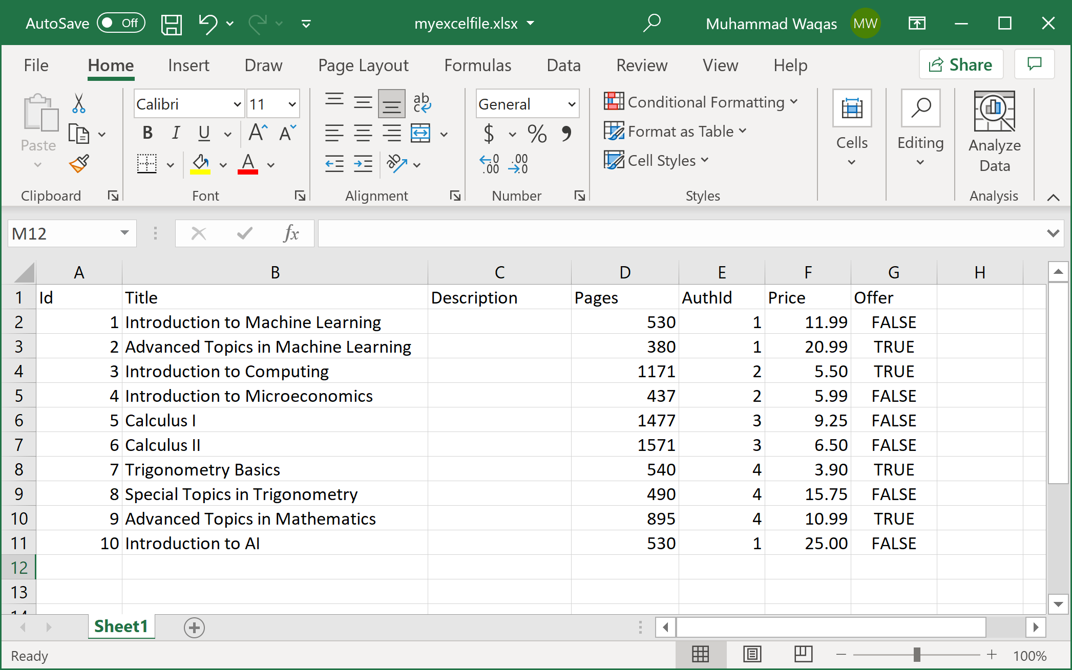1072x670 pixels.
Task: Toggle the AutoSave switch on
Action: tap(121, 23)
